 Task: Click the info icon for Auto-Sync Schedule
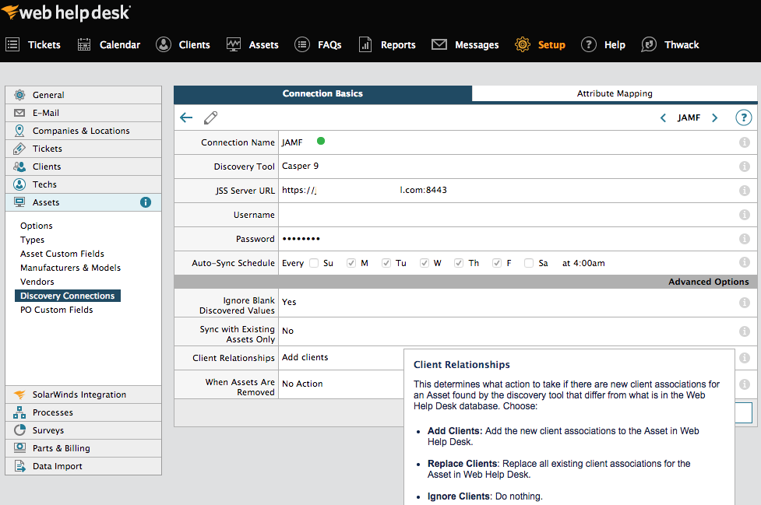745,262
